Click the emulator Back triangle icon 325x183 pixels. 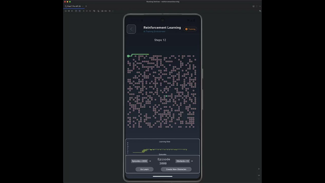84,11
